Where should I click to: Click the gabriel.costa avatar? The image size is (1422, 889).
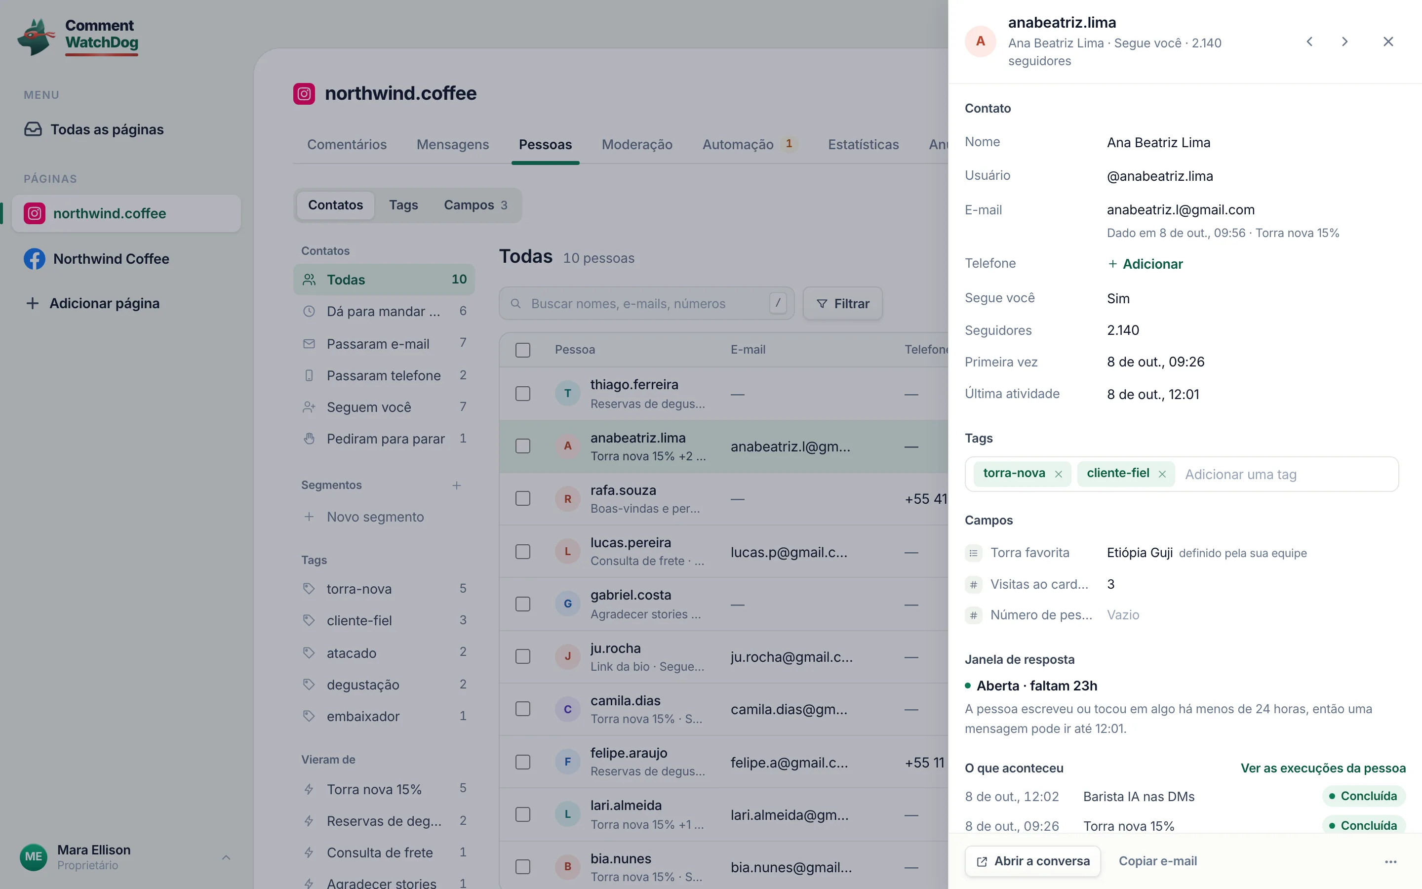[568, 604]
